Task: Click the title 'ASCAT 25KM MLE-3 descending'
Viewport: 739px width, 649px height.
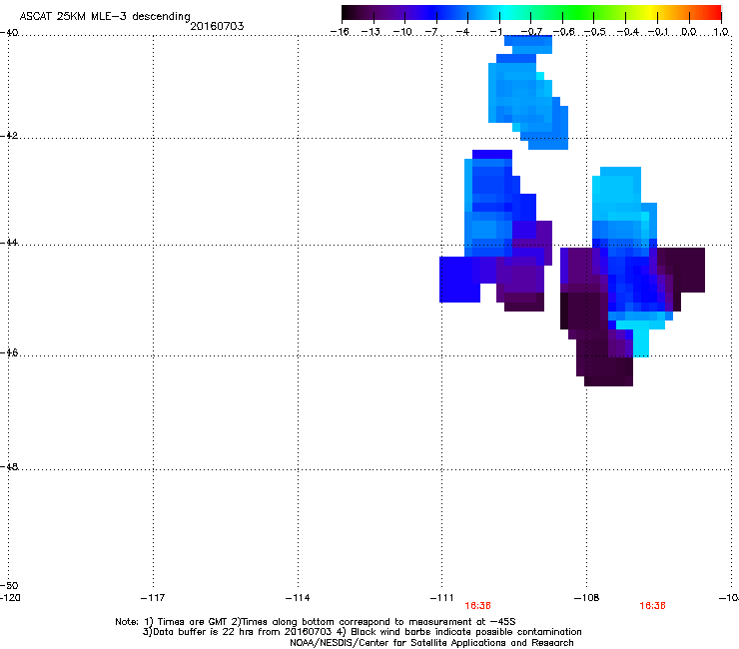Action: tap(105, 17)
